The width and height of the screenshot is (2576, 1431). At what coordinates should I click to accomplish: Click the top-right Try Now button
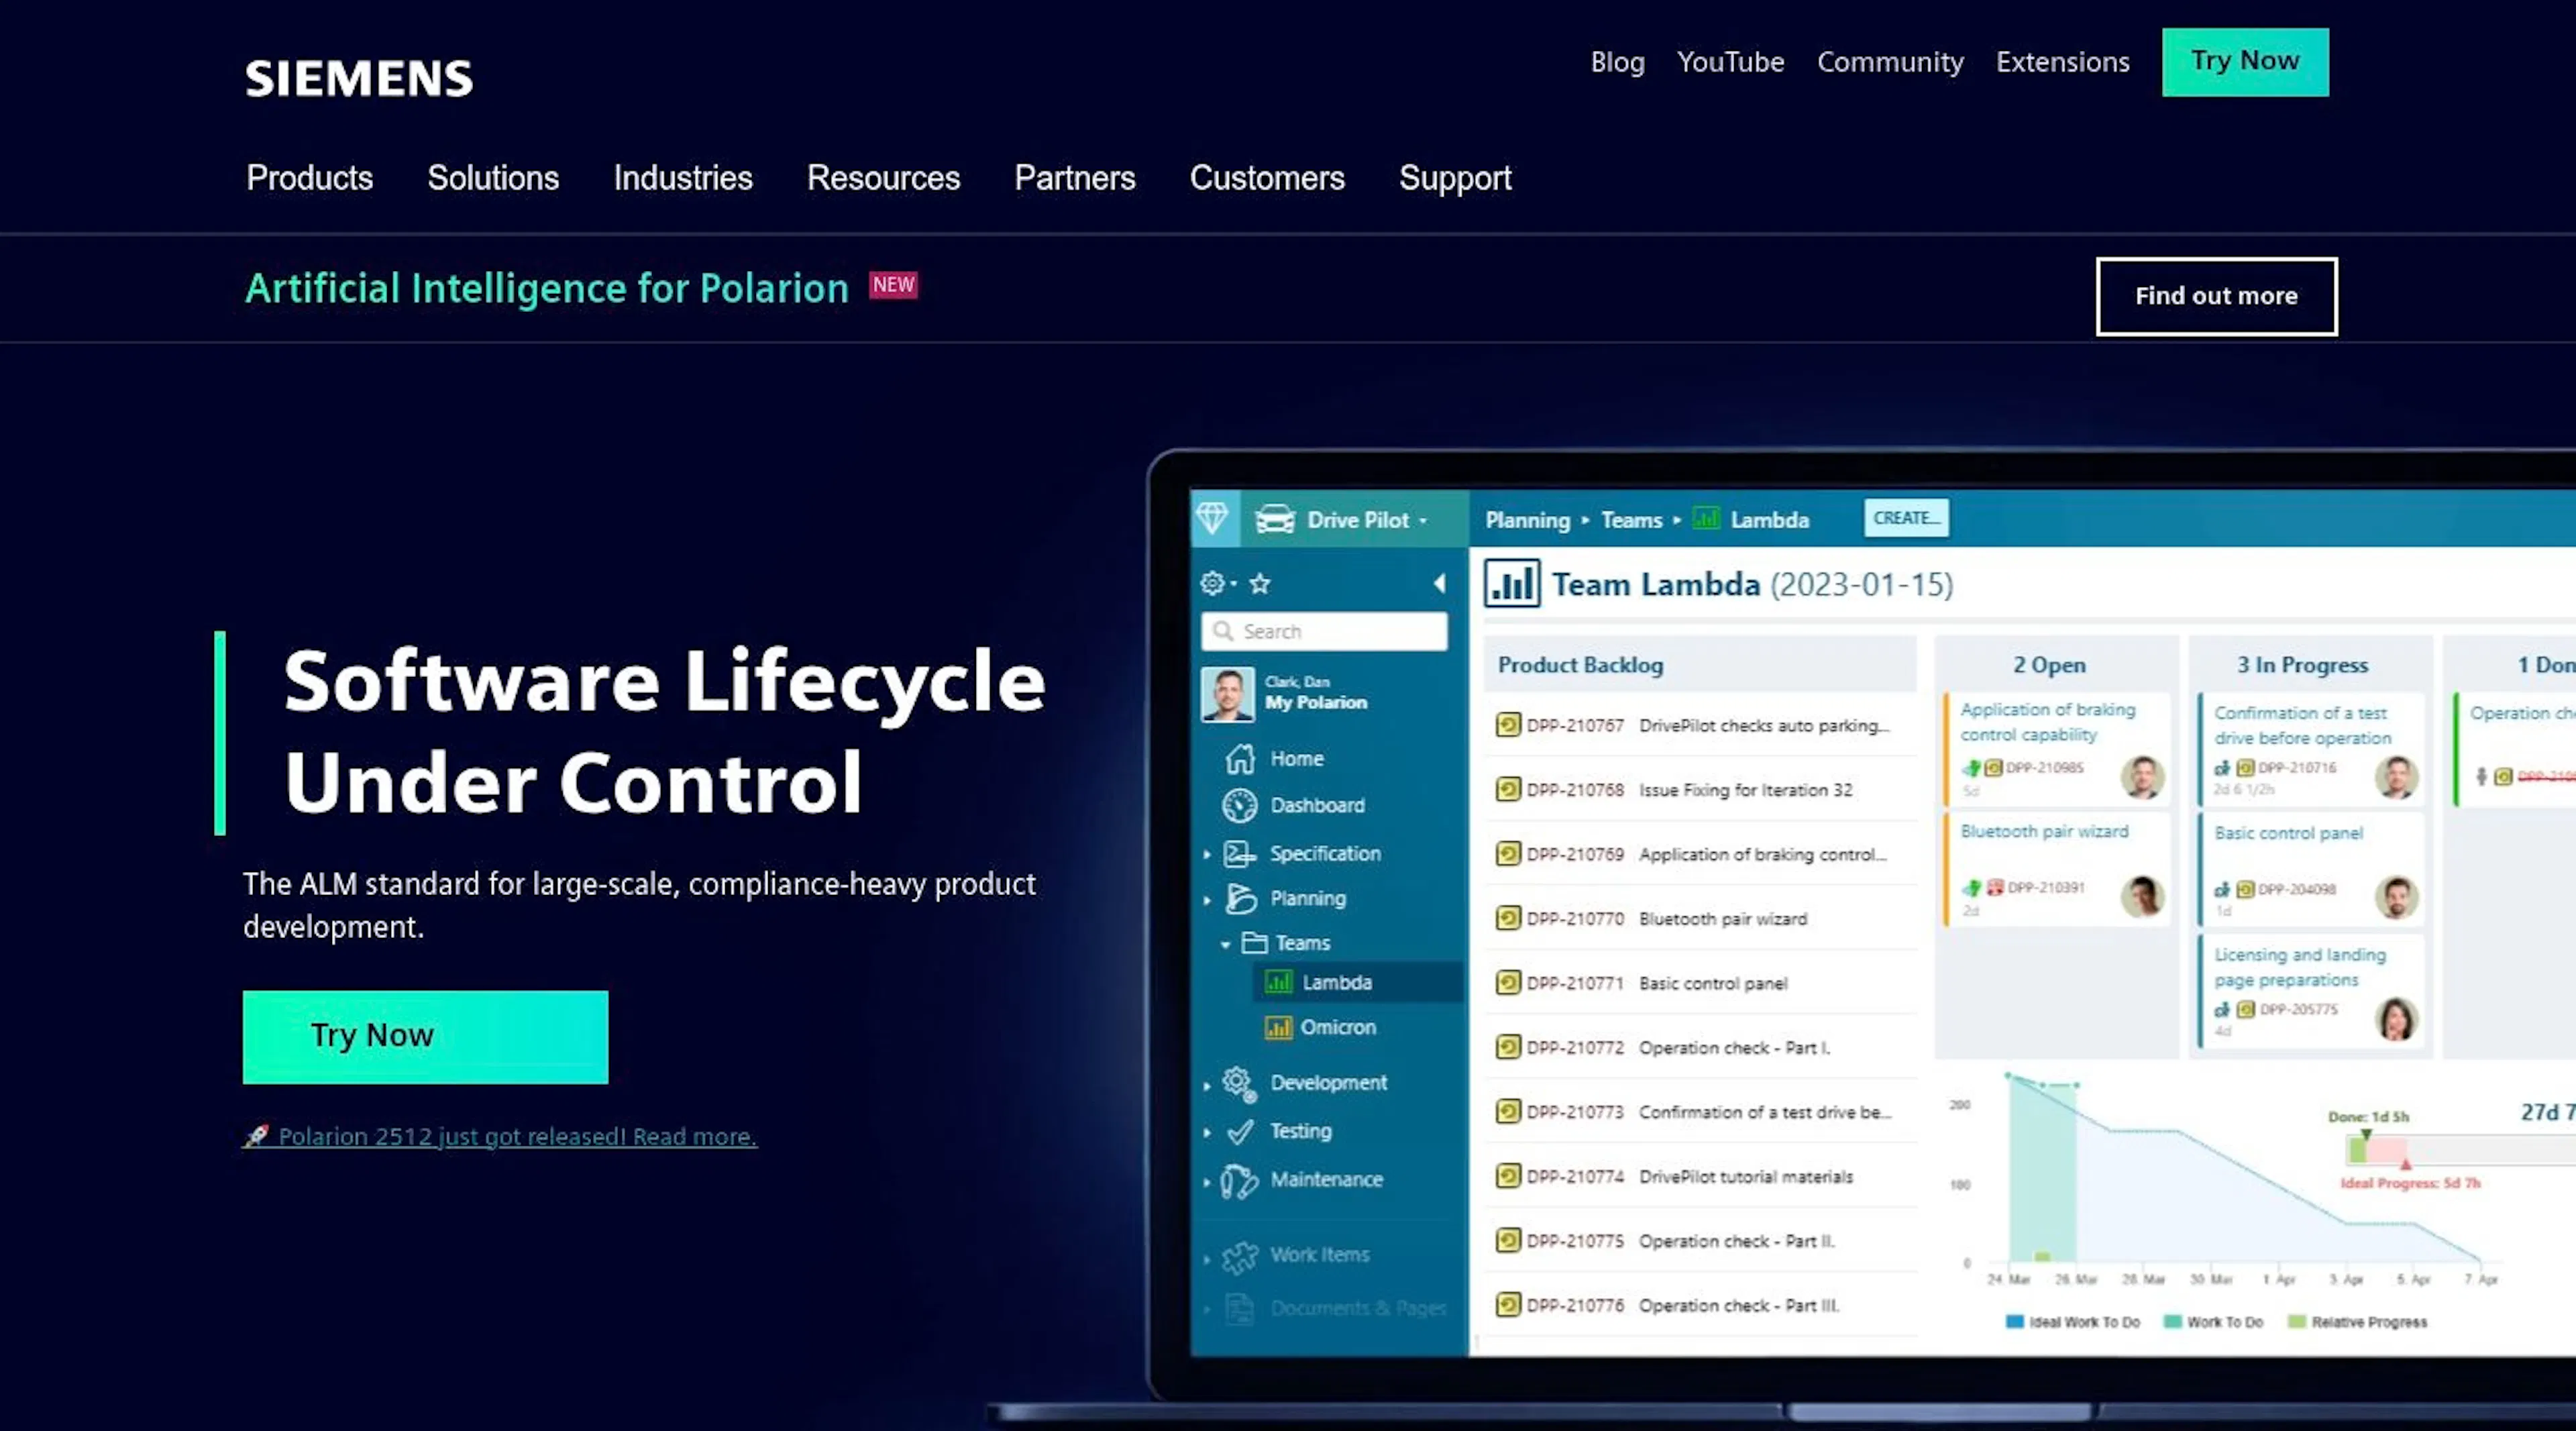pyautogui.click(x=2245, y=62)
